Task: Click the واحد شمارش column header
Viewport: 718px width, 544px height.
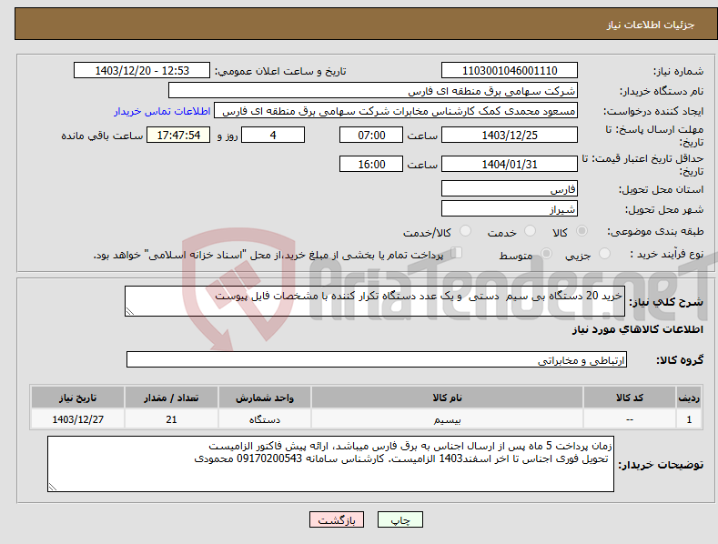Action: (265, 398)
